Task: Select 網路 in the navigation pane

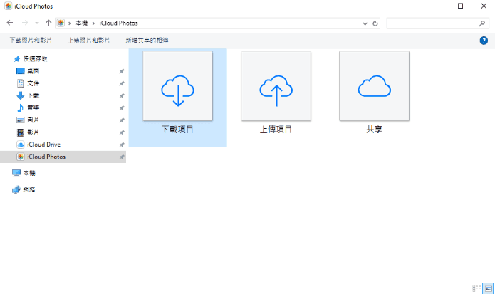Action: (x=29, y=189)
